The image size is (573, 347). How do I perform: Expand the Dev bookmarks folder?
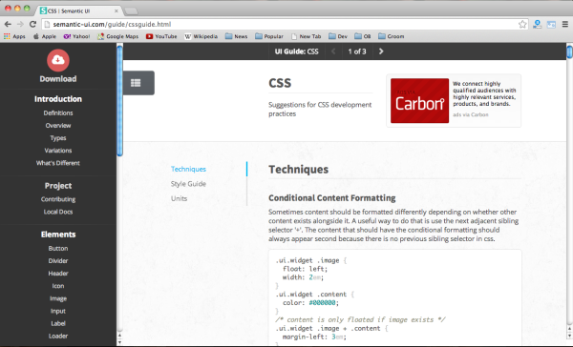(x=338, y=36)
